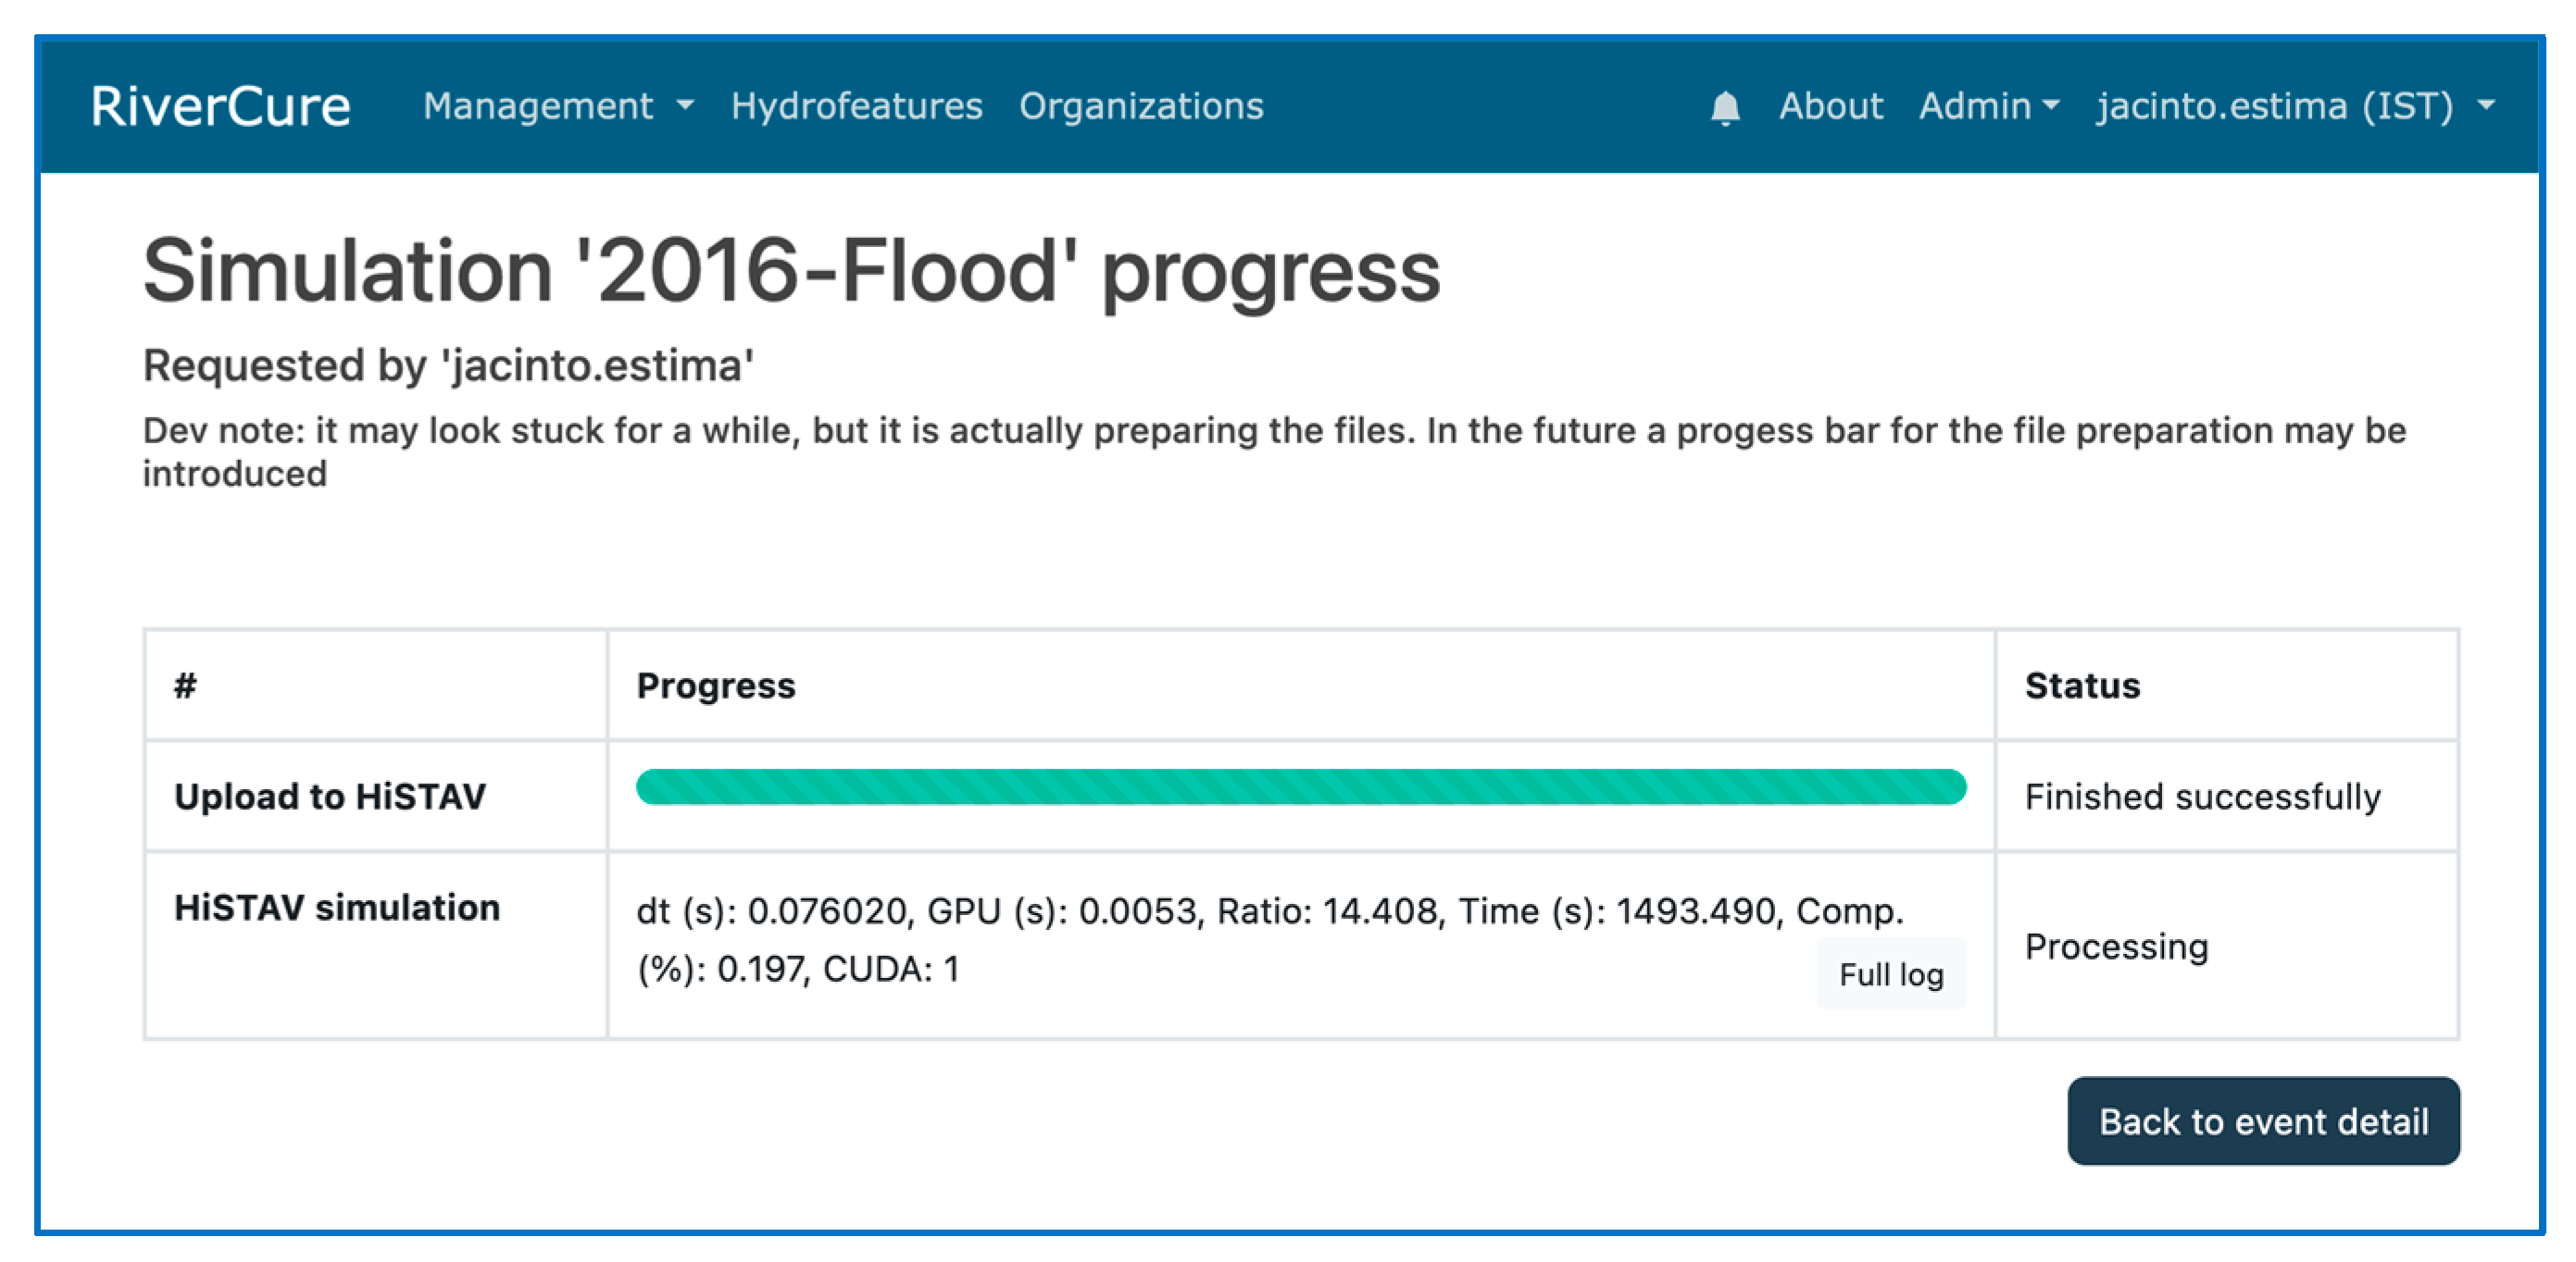Select the HiSTAV simulation row label

(337, 908)
